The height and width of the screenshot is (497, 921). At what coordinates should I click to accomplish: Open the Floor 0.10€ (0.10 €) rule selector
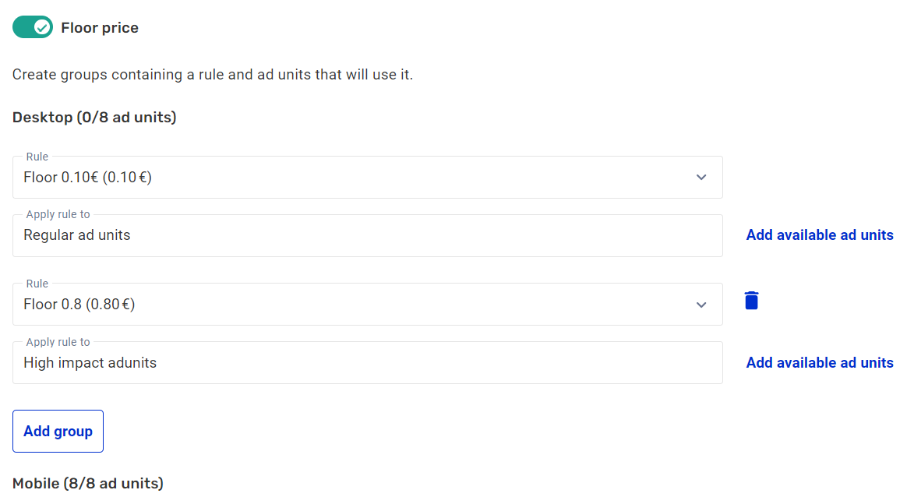click(351, 178)
